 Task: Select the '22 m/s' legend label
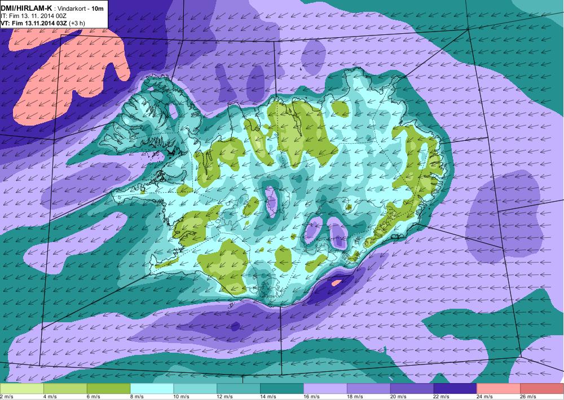point(442,397)
